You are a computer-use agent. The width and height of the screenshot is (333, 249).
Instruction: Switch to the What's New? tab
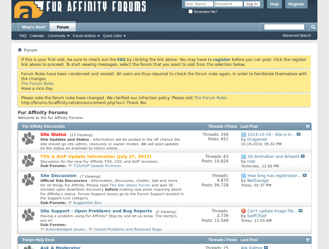coord(34,27)
